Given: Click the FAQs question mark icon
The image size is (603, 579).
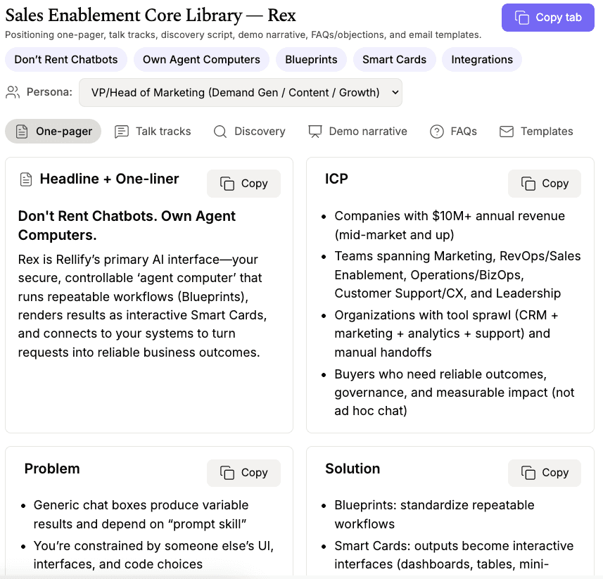Looking at the screenshot, I should pyautogui.click(x=437, y=132).
